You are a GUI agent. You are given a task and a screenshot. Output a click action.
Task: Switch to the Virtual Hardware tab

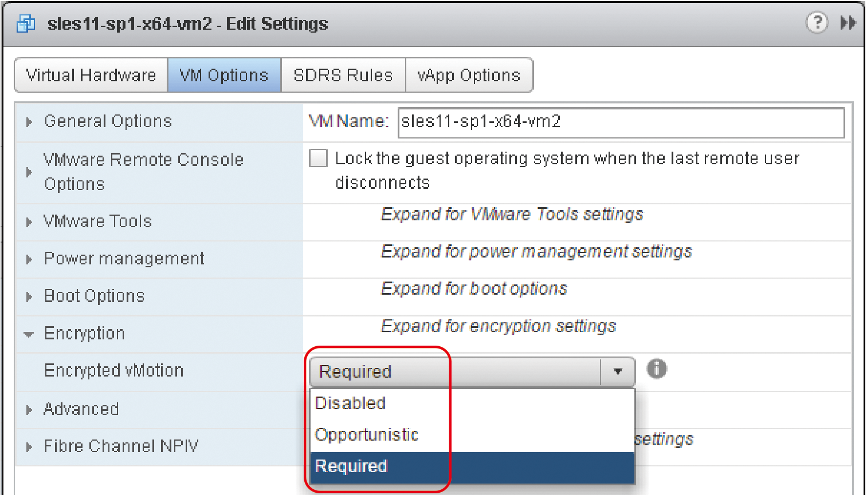tap(91, 75)
